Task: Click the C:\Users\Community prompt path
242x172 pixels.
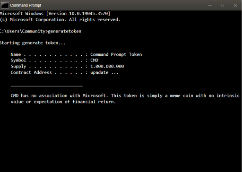Action: [23, 31]
